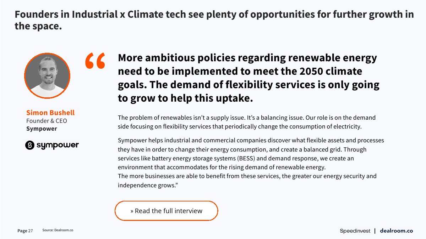Click the Sympower circular S logo icon
Image resolution: width=426 pixels, height=239 pixels.
[30, 145]
